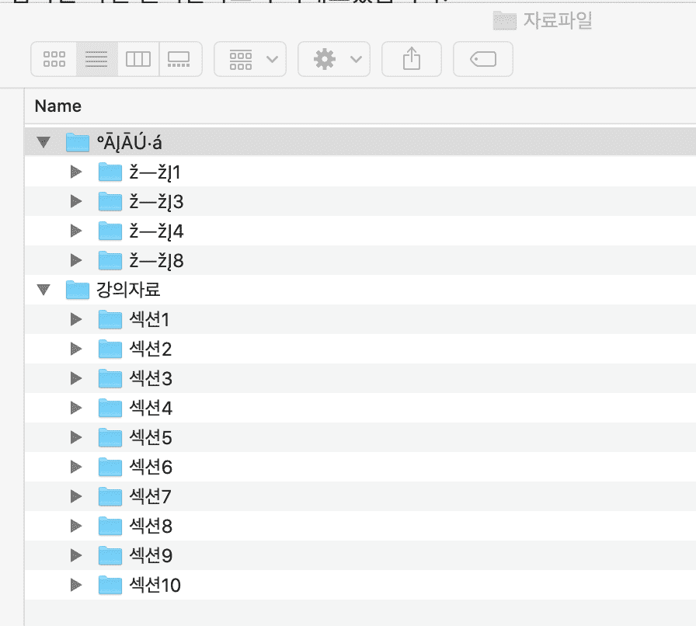This screenshot has height=626, width=696.
Task: Open the group-by arrangement dropdown
Action: pyautogui.click(x=250, y=59)
